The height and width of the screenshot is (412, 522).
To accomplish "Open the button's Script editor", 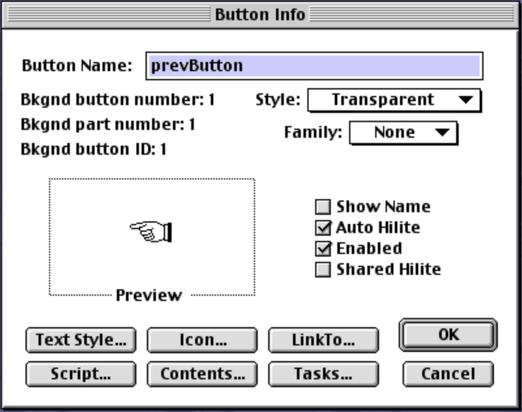I will (x=80, y=374).
